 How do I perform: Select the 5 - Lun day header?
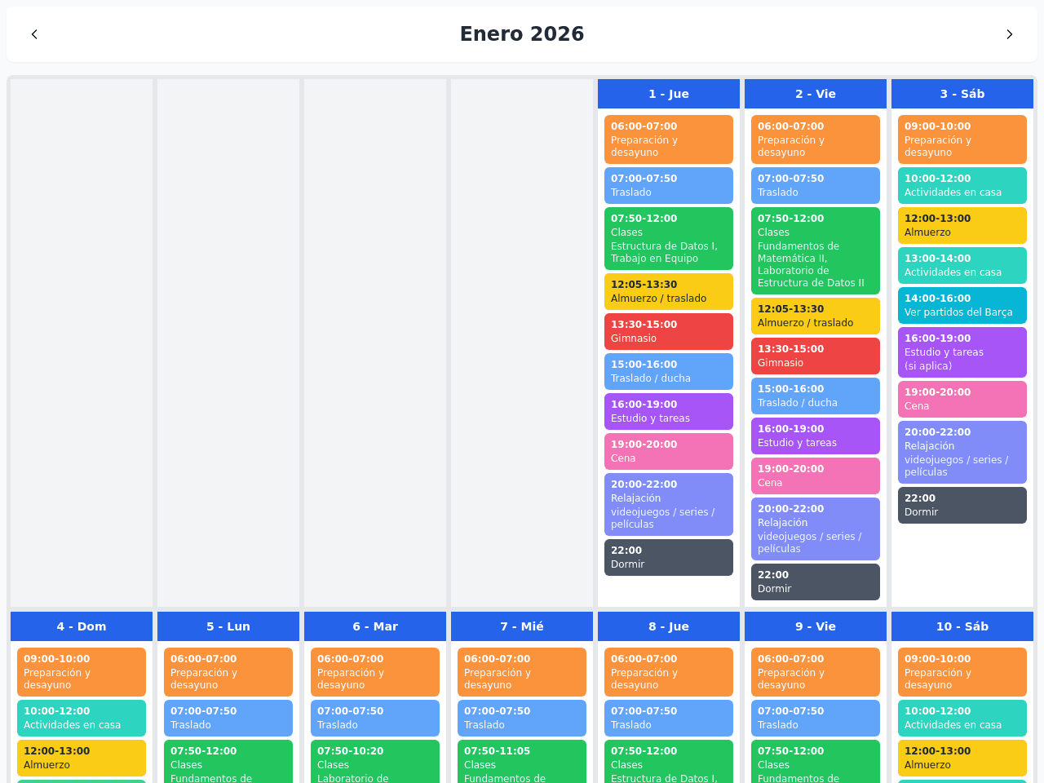tap(228, 626)
